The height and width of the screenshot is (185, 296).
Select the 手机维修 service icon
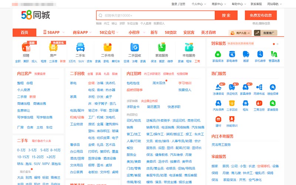(260, 54)
